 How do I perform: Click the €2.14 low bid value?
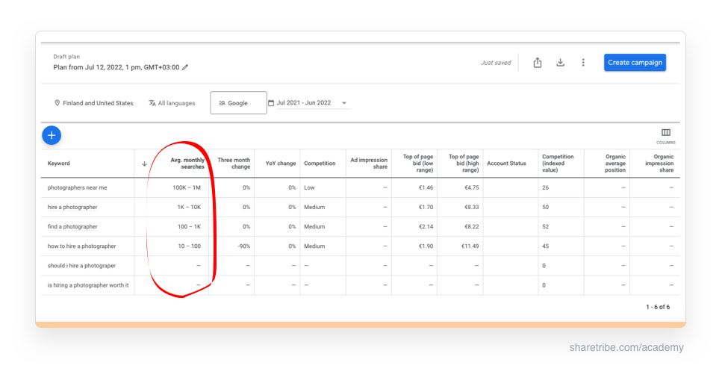pos(426,226)
